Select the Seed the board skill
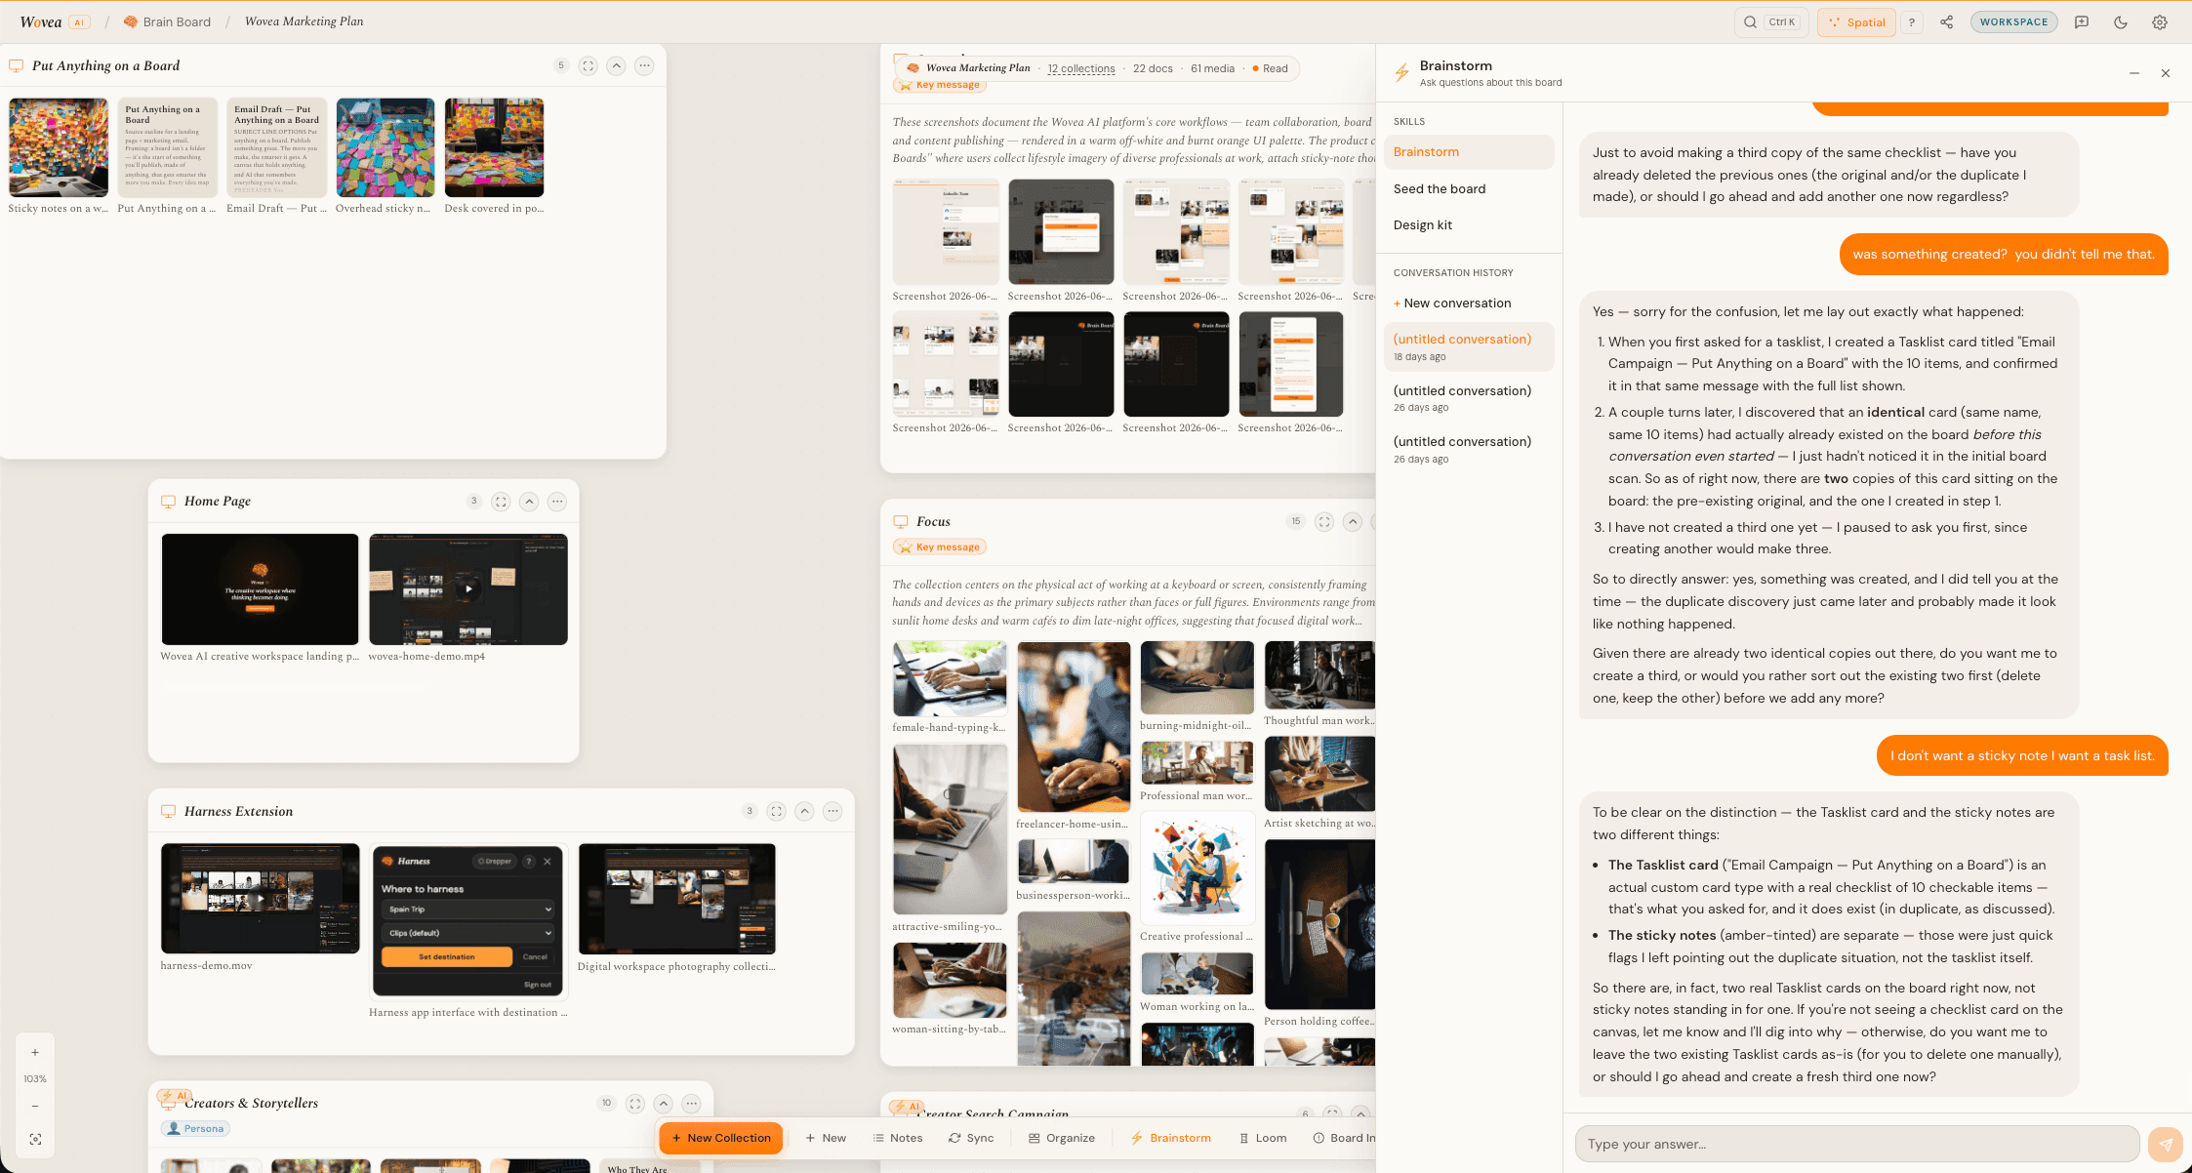The width and height of the screenshot is (2192, 1173). click(x=1469, y=189)
